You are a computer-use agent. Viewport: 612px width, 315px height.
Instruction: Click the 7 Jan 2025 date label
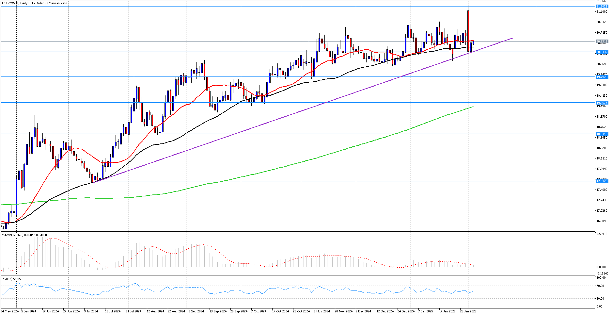coord(426,311)
